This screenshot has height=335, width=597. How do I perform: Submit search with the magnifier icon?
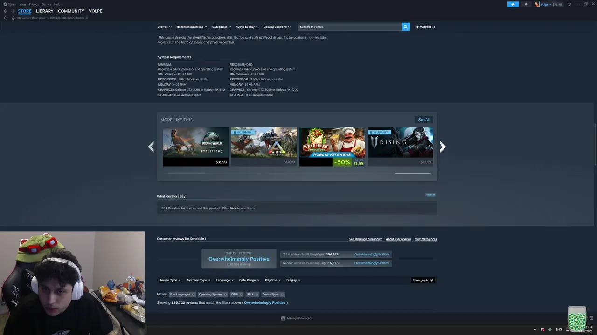tap(405, 27)
